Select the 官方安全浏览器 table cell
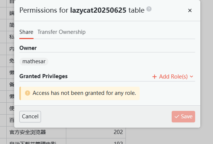 (x=36, y=132)
